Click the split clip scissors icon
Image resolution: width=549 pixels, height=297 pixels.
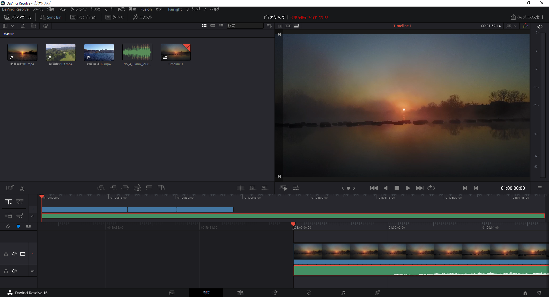[x=22, y=188]
